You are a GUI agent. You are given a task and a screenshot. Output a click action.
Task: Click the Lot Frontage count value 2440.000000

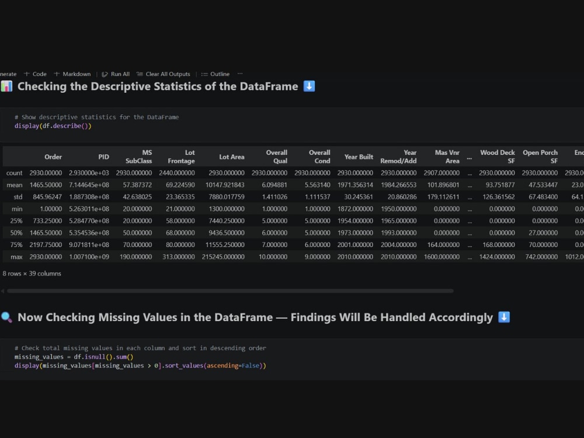tap(177, 173)
